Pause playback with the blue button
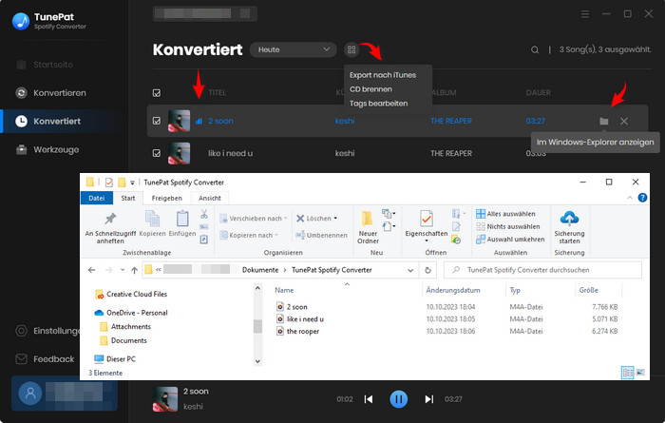This screenshot has width=665, height=423. click(x=399, y=399)
